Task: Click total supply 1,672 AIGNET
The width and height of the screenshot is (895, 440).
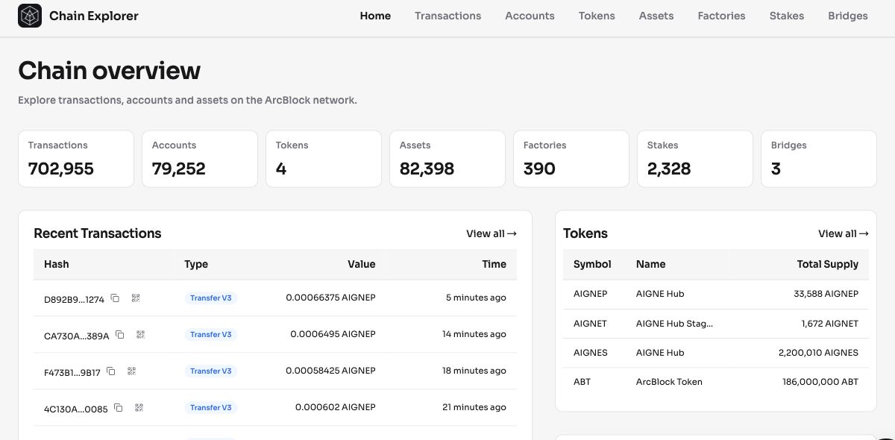Action: [x=830, y=324]
